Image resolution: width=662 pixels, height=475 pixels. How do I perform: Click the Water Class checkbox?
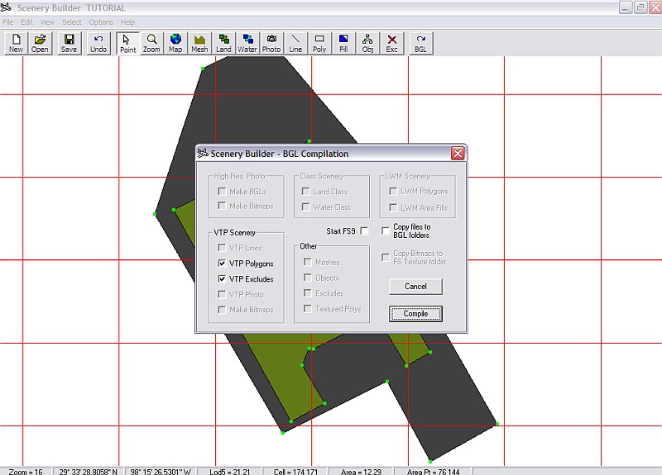[x=305, y=207]
